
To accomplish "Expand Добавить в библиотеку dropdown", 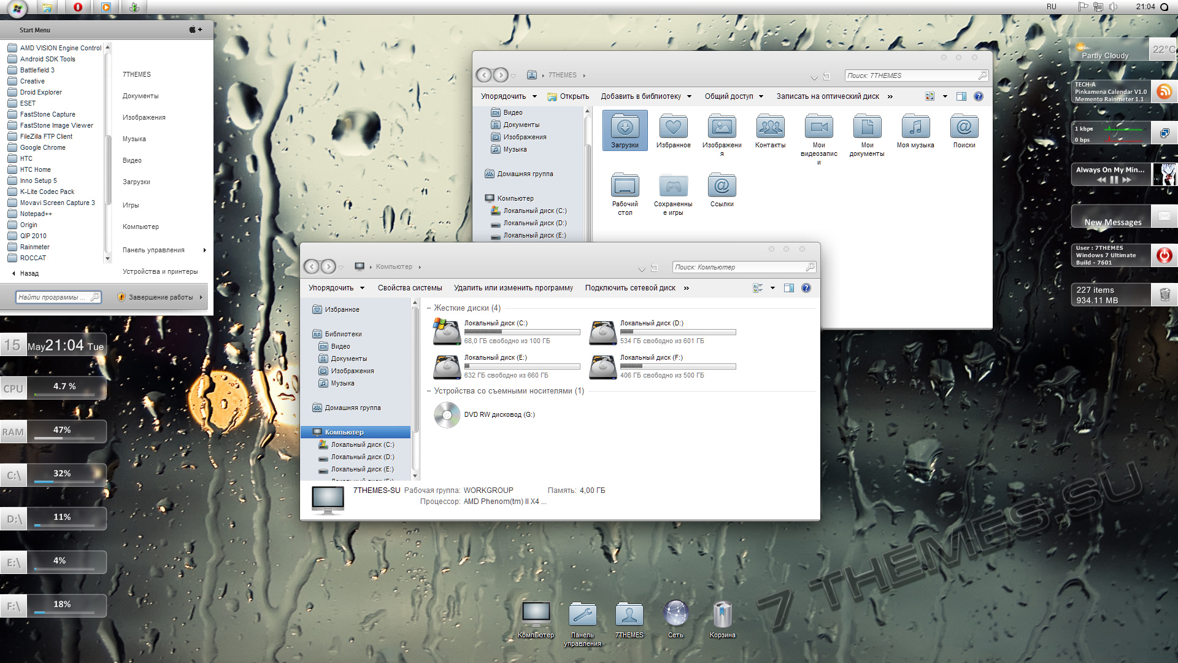I will click(x=646, y=96).
